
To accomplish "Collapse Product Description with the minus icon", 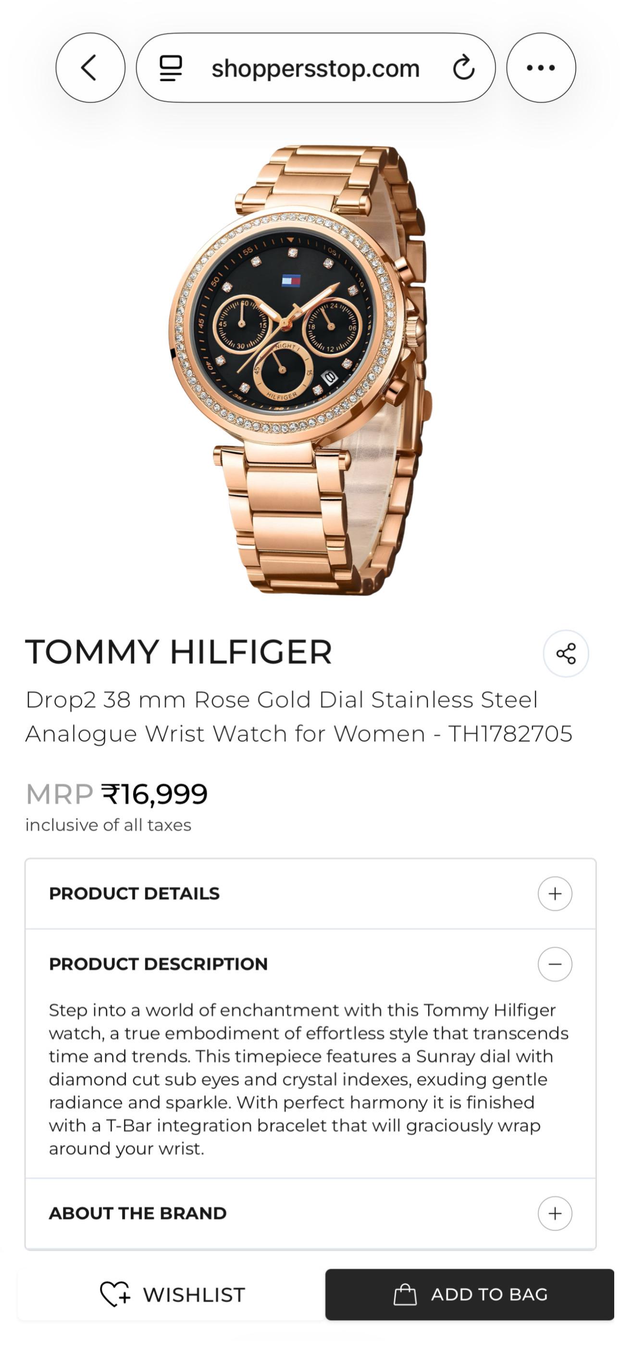I will click(x=555, y=964).
